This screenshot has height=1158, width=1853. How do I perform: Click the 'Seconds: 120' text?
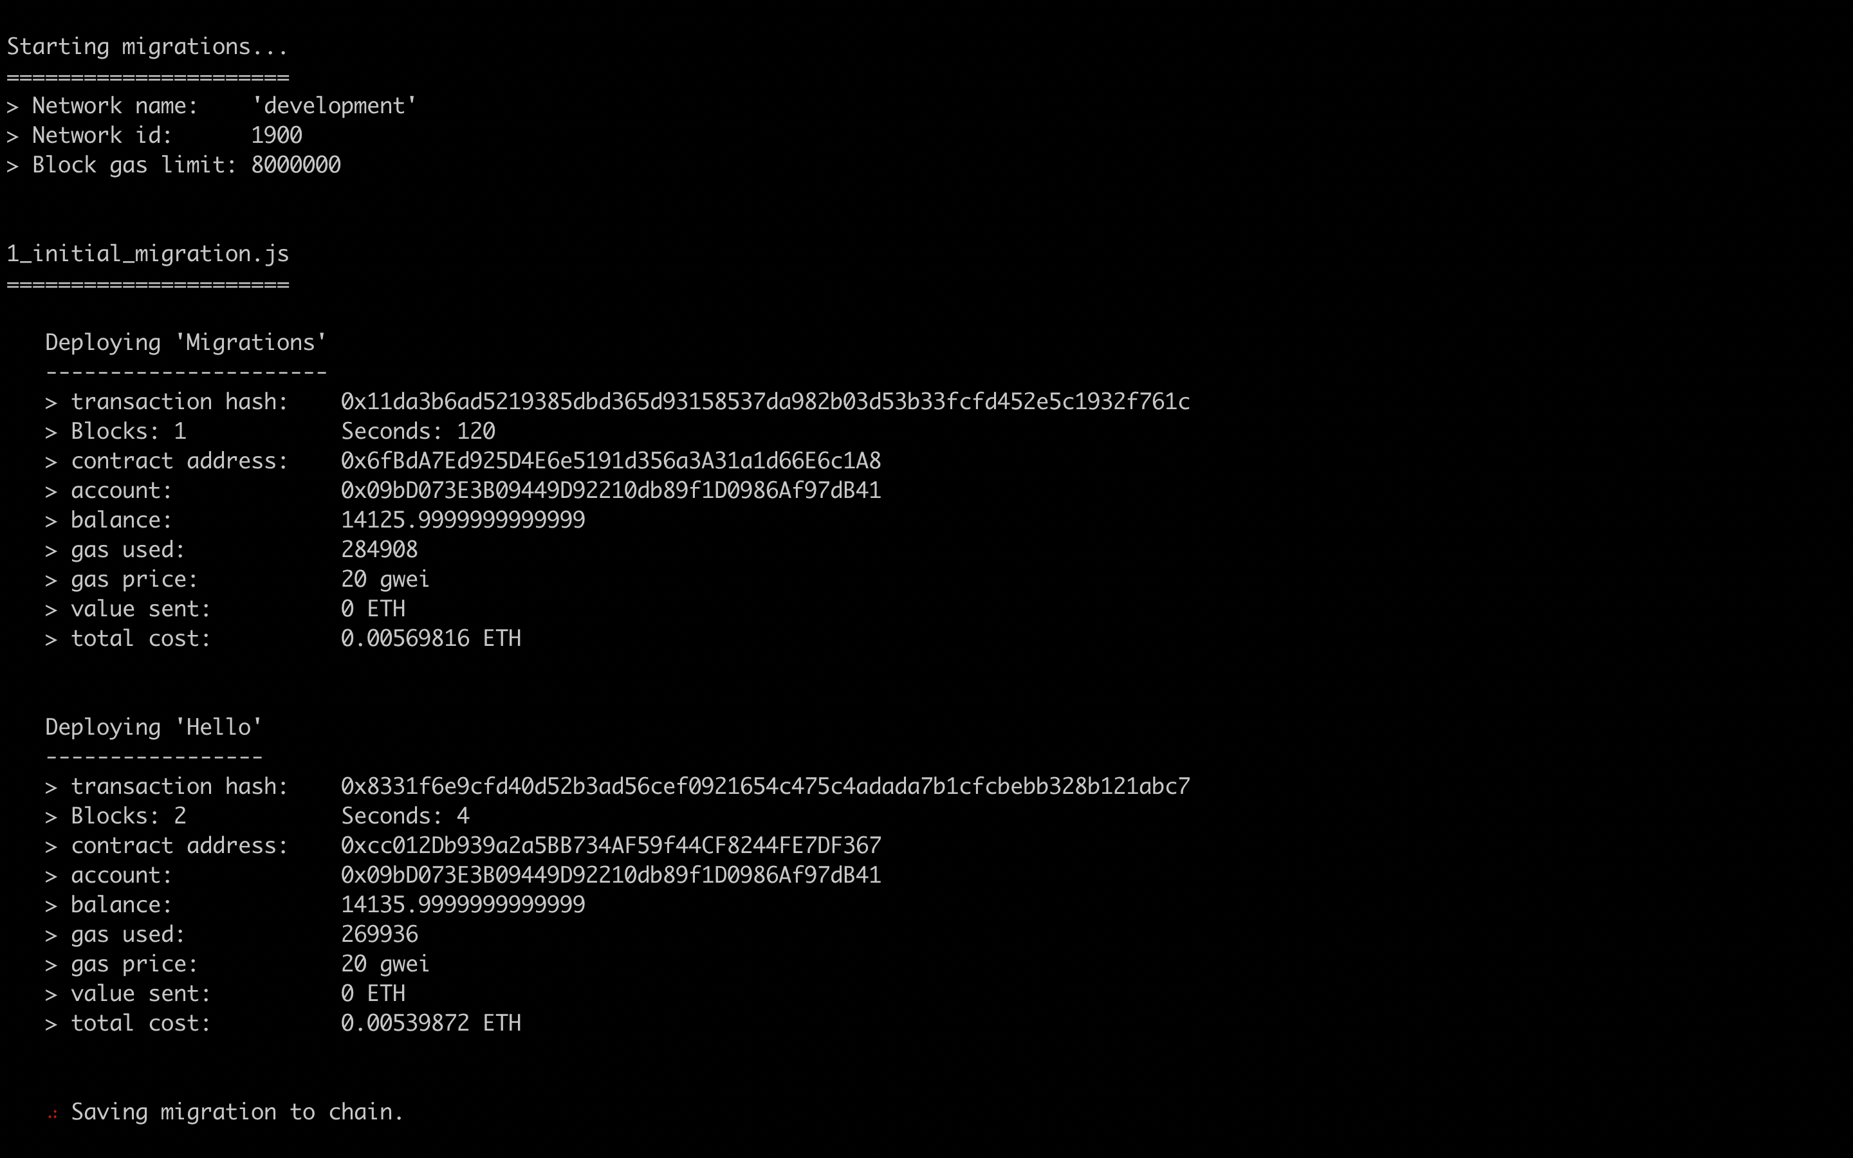(418, 432)
